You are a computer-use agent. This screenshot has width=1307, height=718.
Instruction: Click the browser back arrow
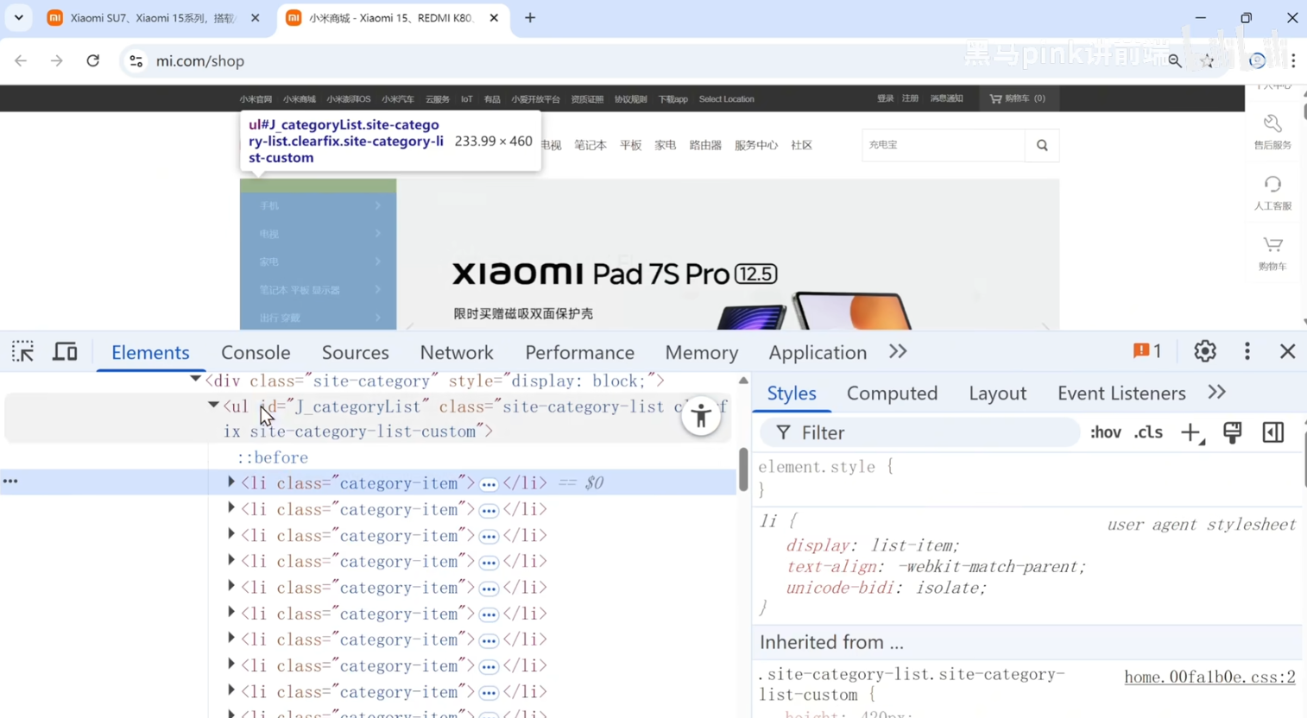click(x=21, y=61)
